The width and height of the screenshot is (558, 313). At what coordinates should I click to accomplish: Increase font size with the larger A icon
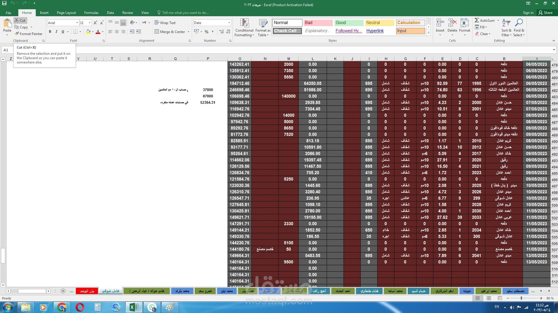pyautogui.click(x=95, y=23)
